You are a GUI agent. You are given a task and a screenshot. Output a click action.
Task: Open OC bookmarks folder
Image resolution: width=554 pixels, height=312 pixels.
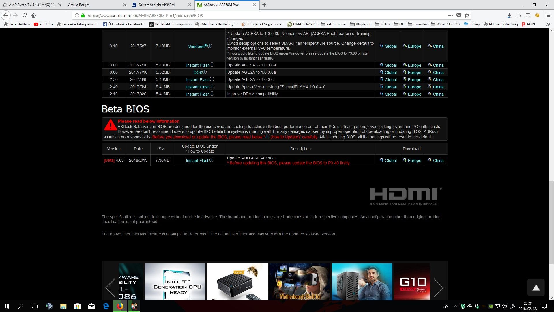[399, 24]
